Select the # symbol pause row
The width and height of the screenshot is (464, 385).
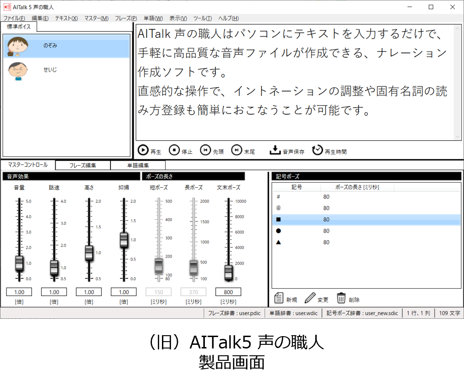366,197
